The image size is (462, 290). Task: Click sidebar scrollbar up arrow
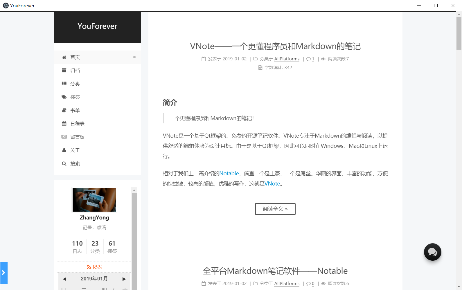(134, 190)
